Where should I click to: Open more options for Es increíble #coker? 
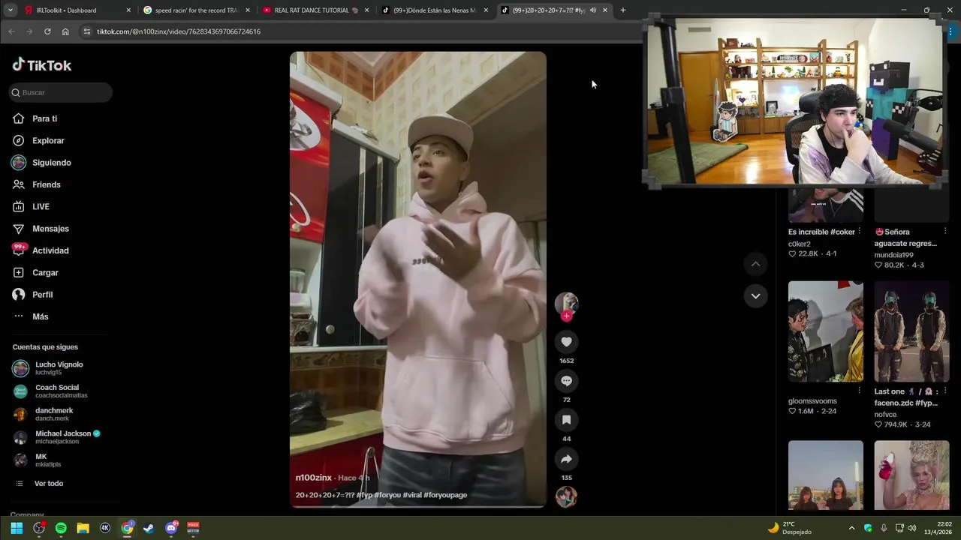860,232
